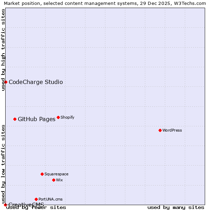Click the PortUNA.cms red data point
This screenshot has width=210, height=210.
click(36, 199)
